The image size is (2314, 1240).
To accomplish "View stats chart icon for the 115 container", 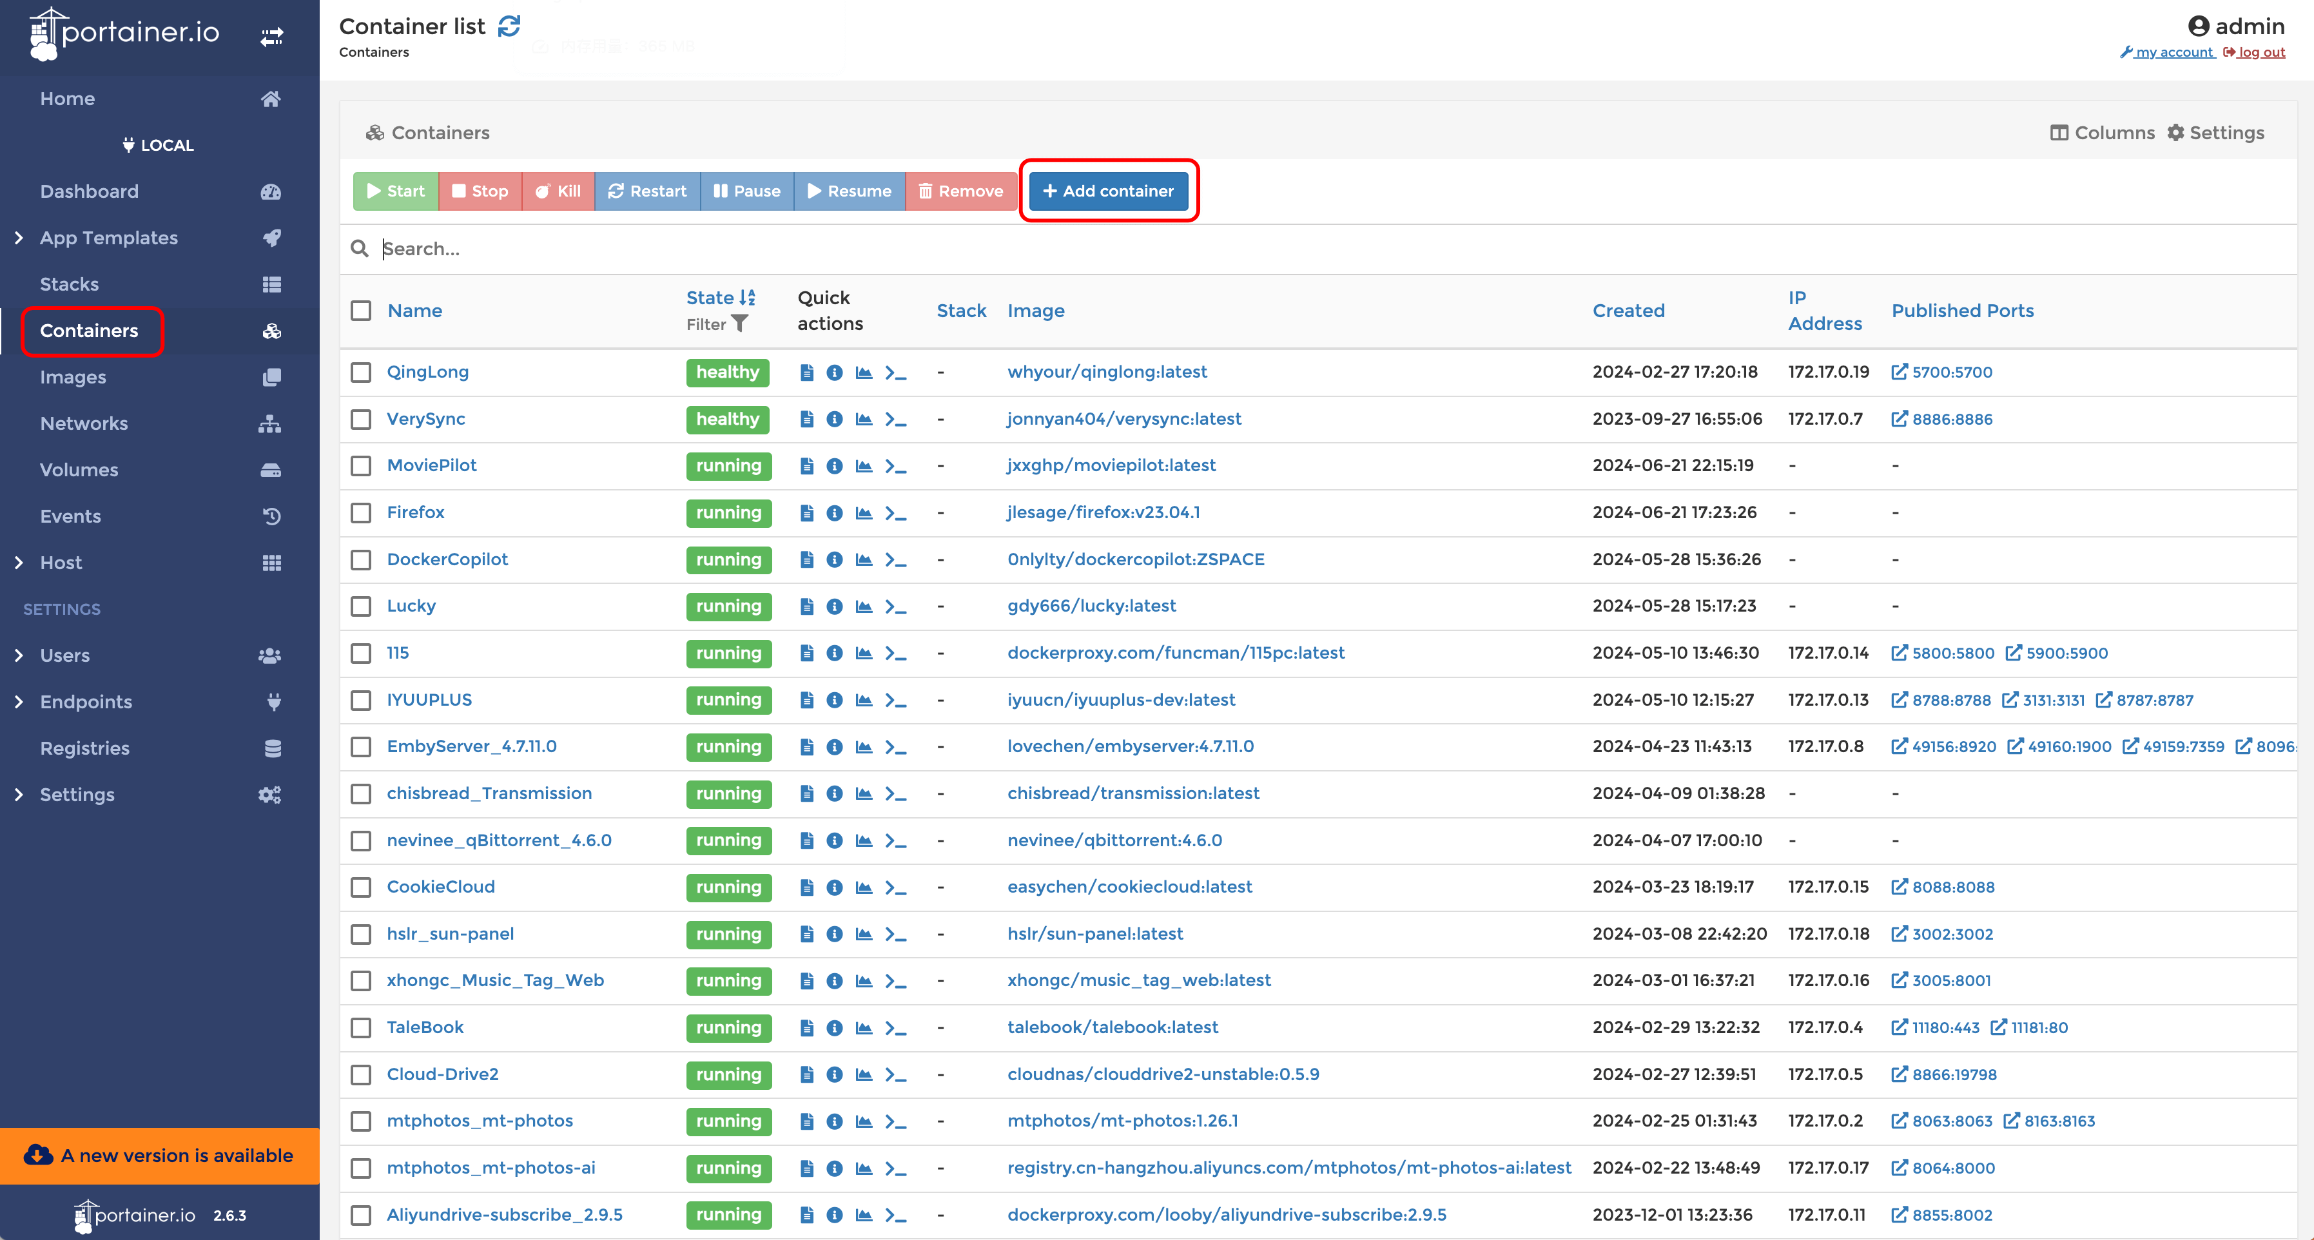I will pos(864,653).
